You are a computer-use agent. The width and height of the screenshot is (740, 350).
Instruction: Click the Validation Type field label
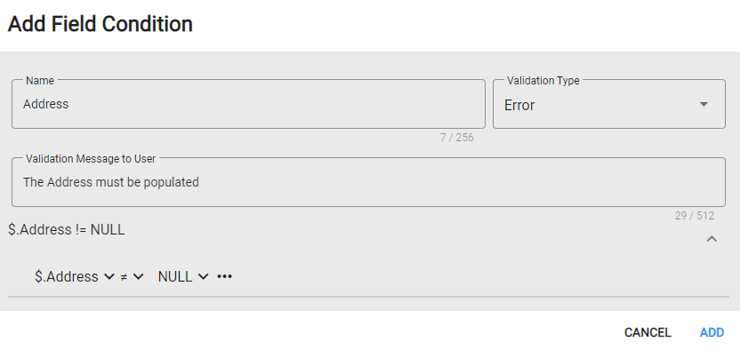[543, 81]
